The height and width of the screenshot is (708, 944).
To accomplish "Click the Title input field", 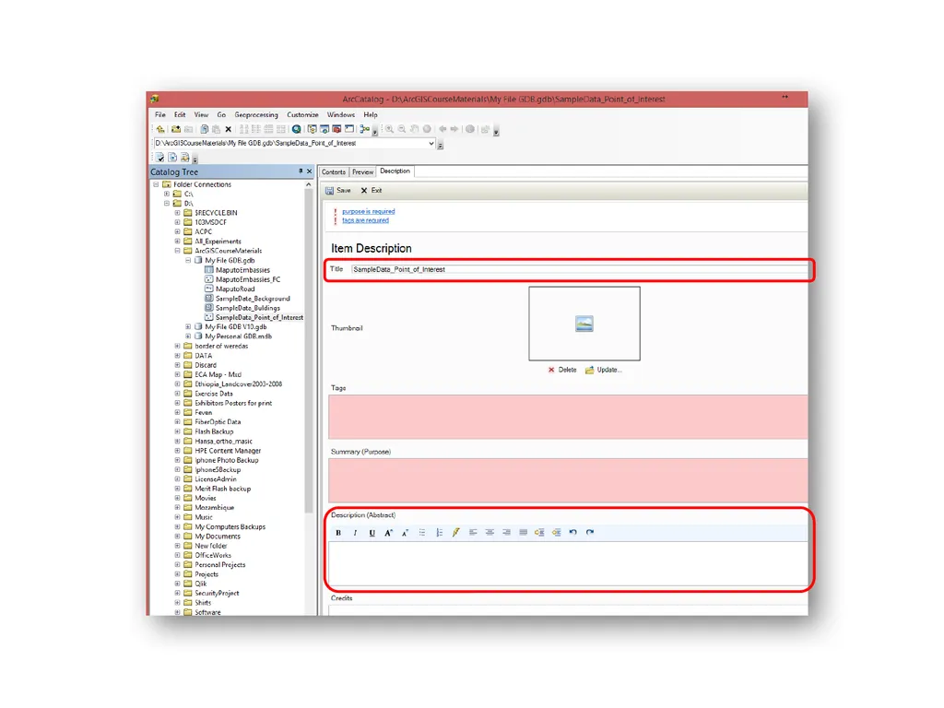I will [579, 269].
